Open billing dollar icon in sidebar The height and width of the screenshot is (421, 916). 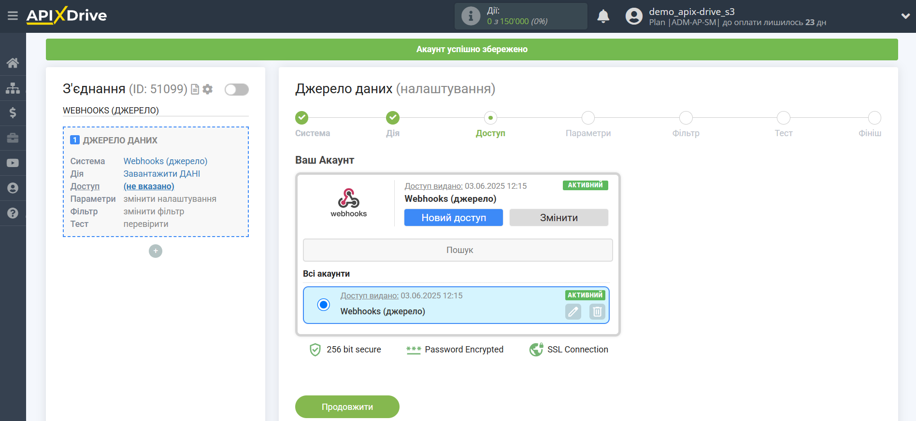13,112
